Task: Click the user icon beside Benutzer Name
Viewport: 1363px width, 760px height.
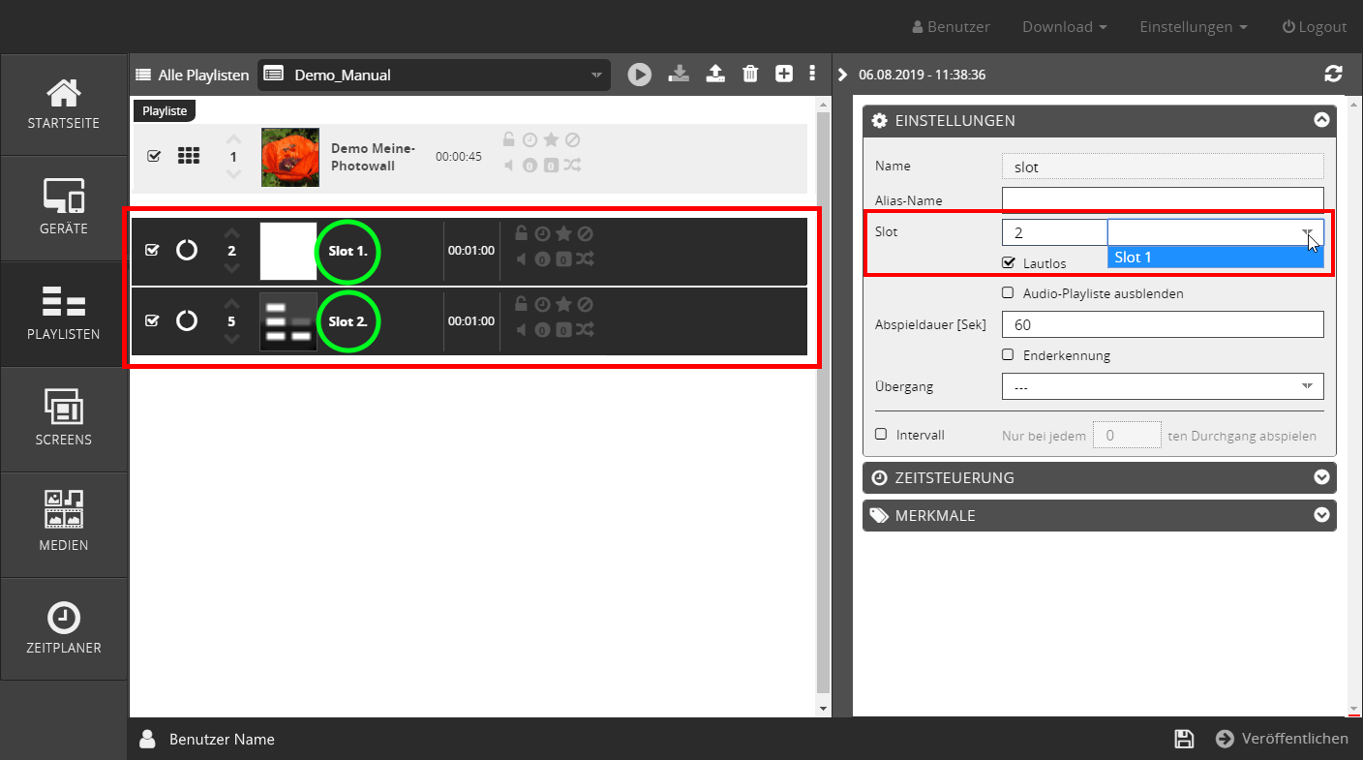Action: click(147, 739)
